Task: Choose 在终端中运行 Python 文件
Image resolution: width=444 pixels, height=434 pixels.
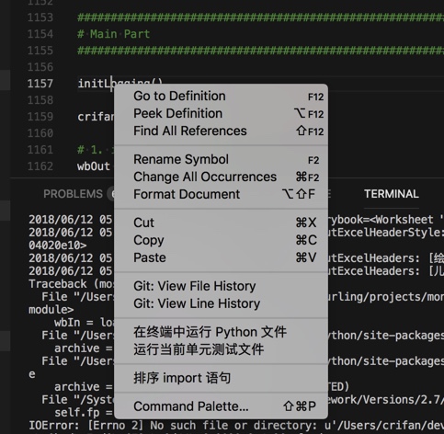Action: click(x=221, y=332)
